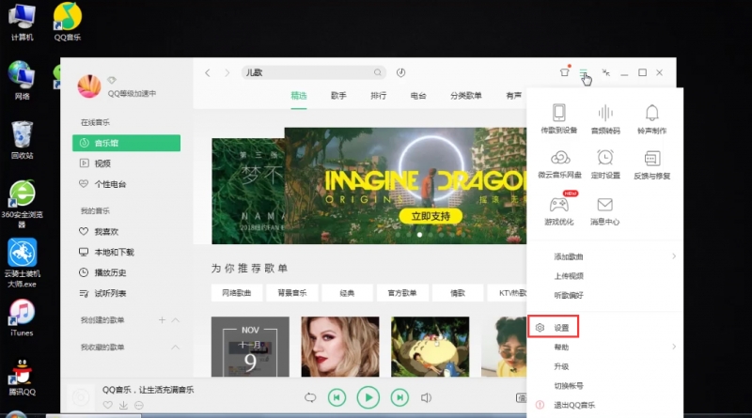Collapse the 我创建的歌单 section
This screenshot has width=752, height=418.
(x=176, y=319)
